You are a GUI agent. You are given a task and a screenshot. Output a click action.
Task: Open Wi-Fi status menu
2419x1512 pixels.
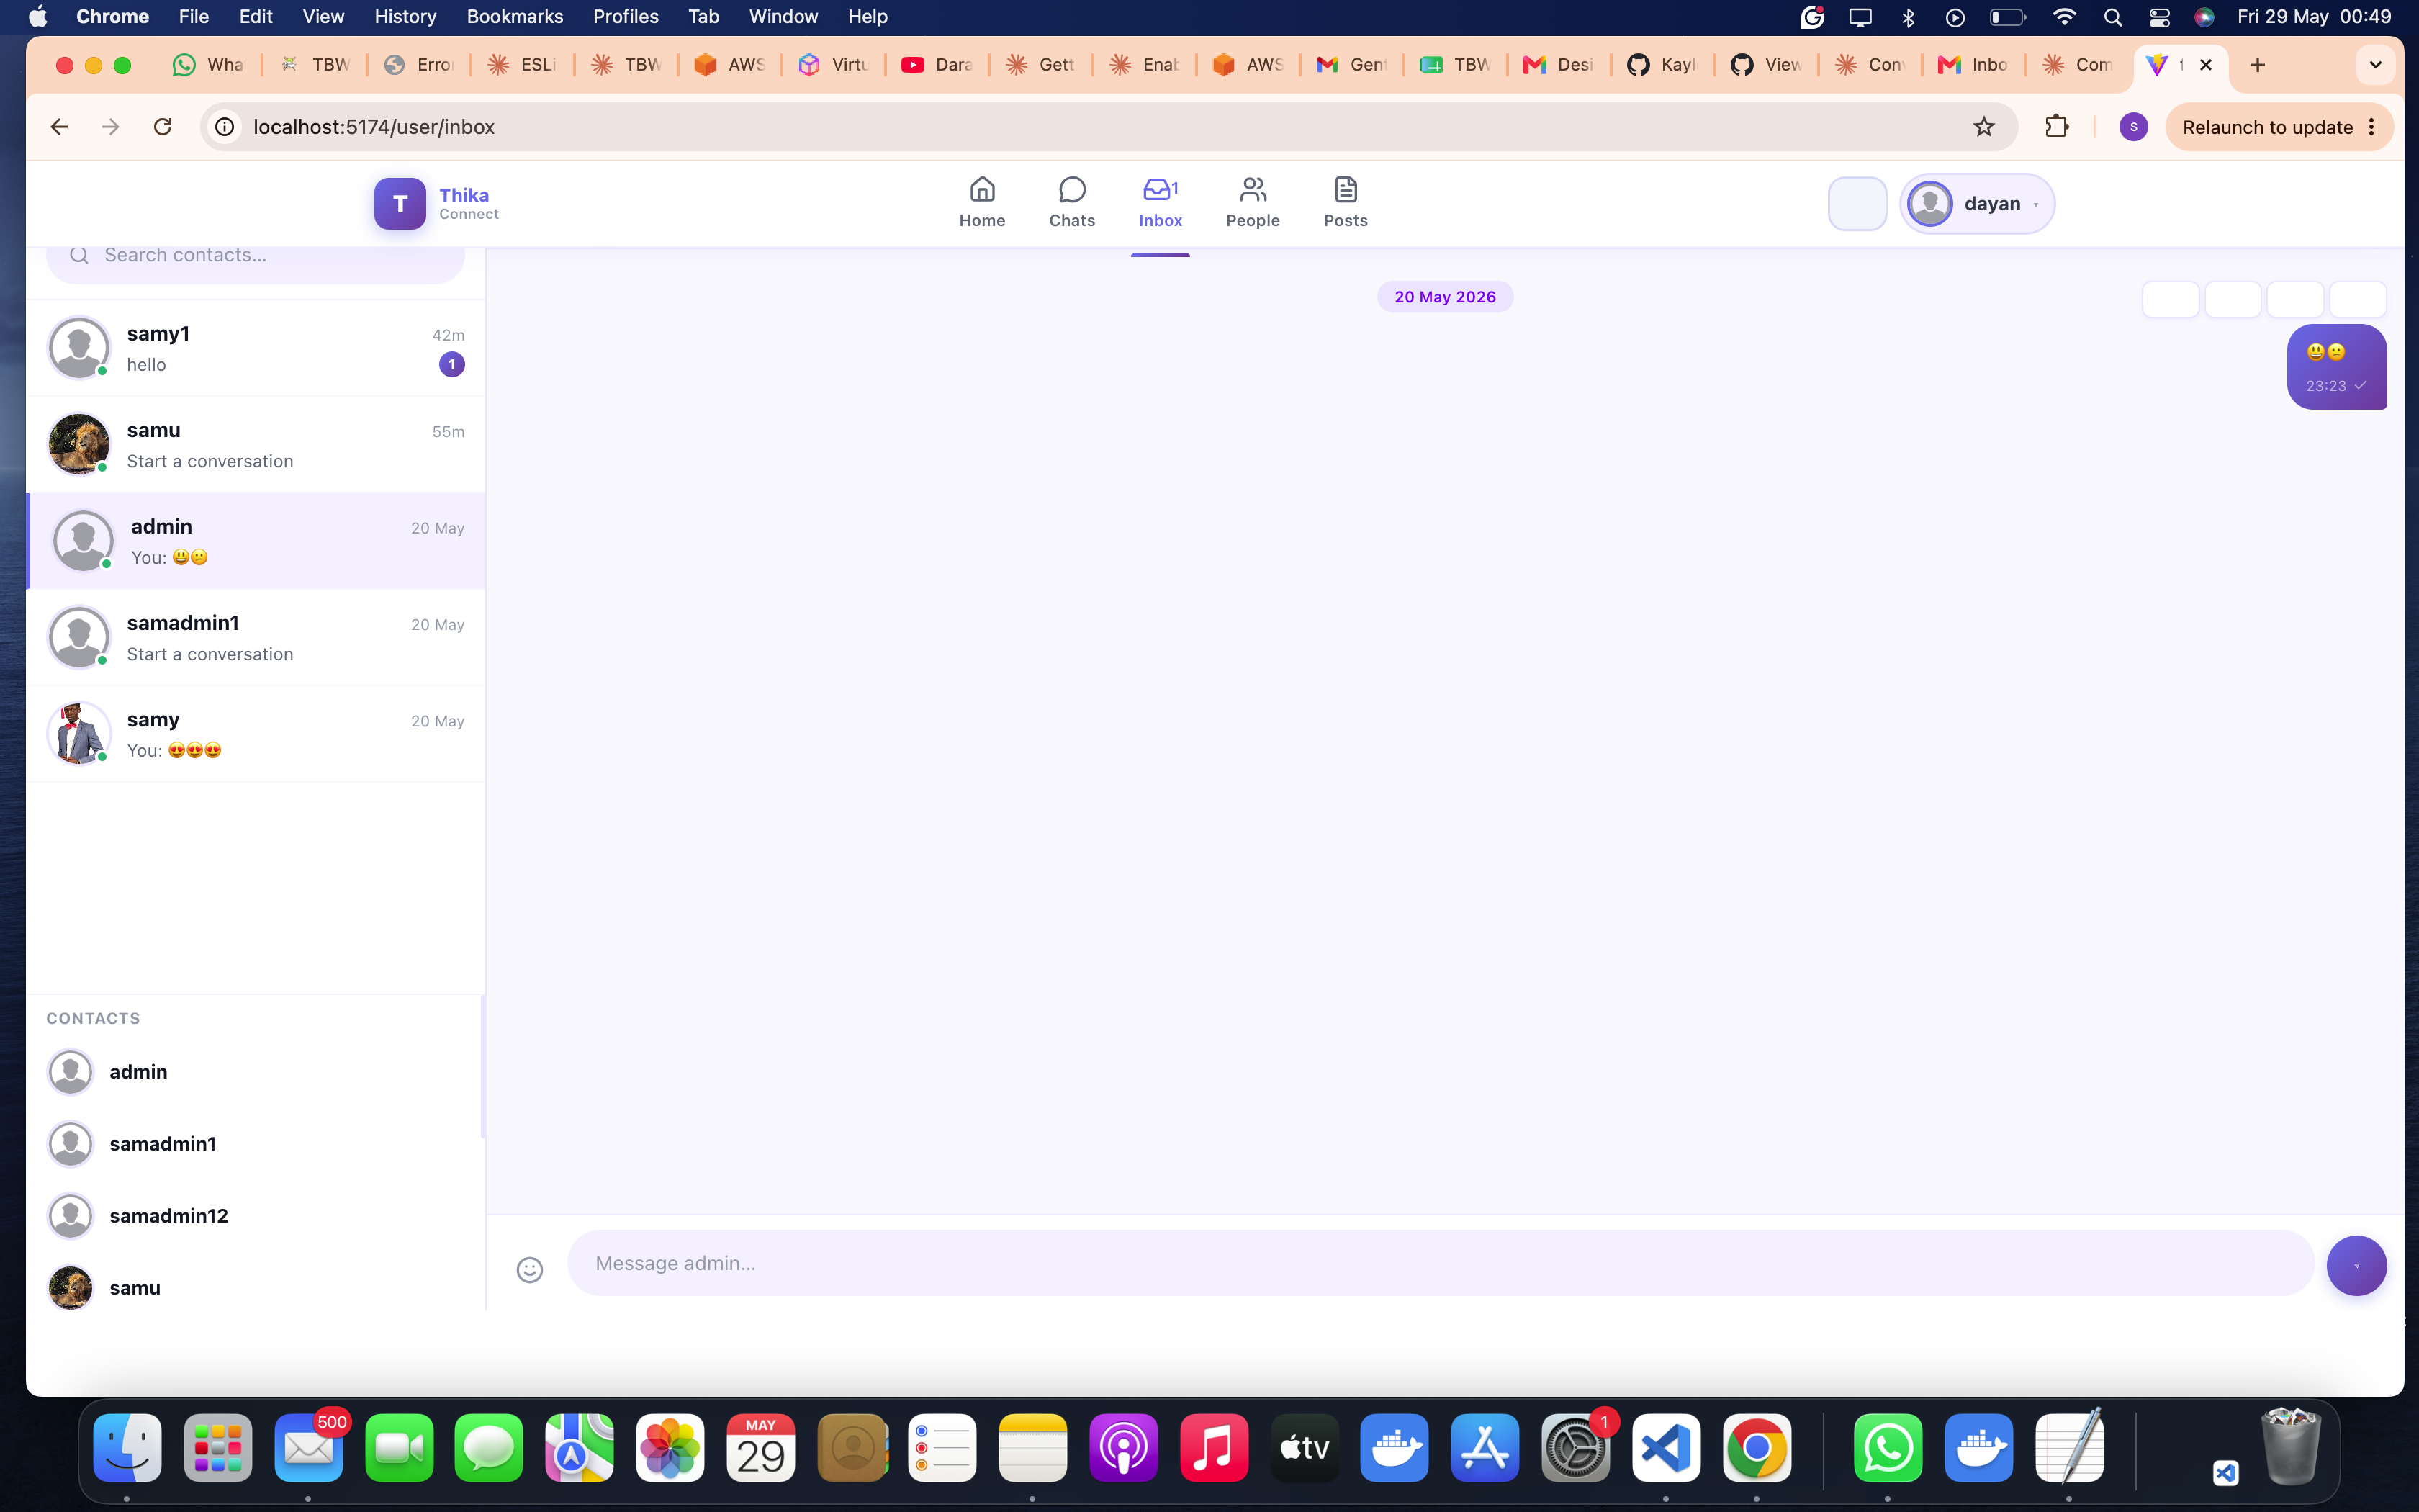[2064, 17]
